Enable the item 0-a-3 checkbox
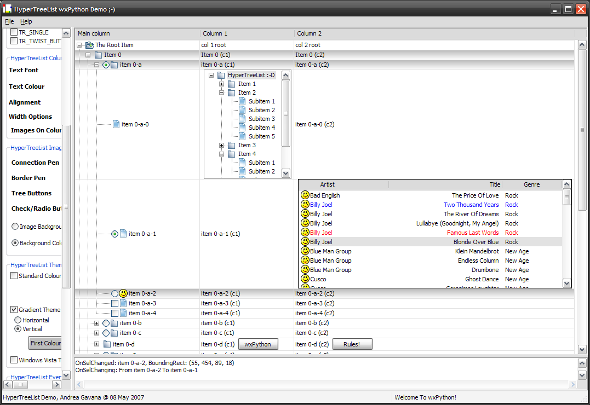 [114, 303]
